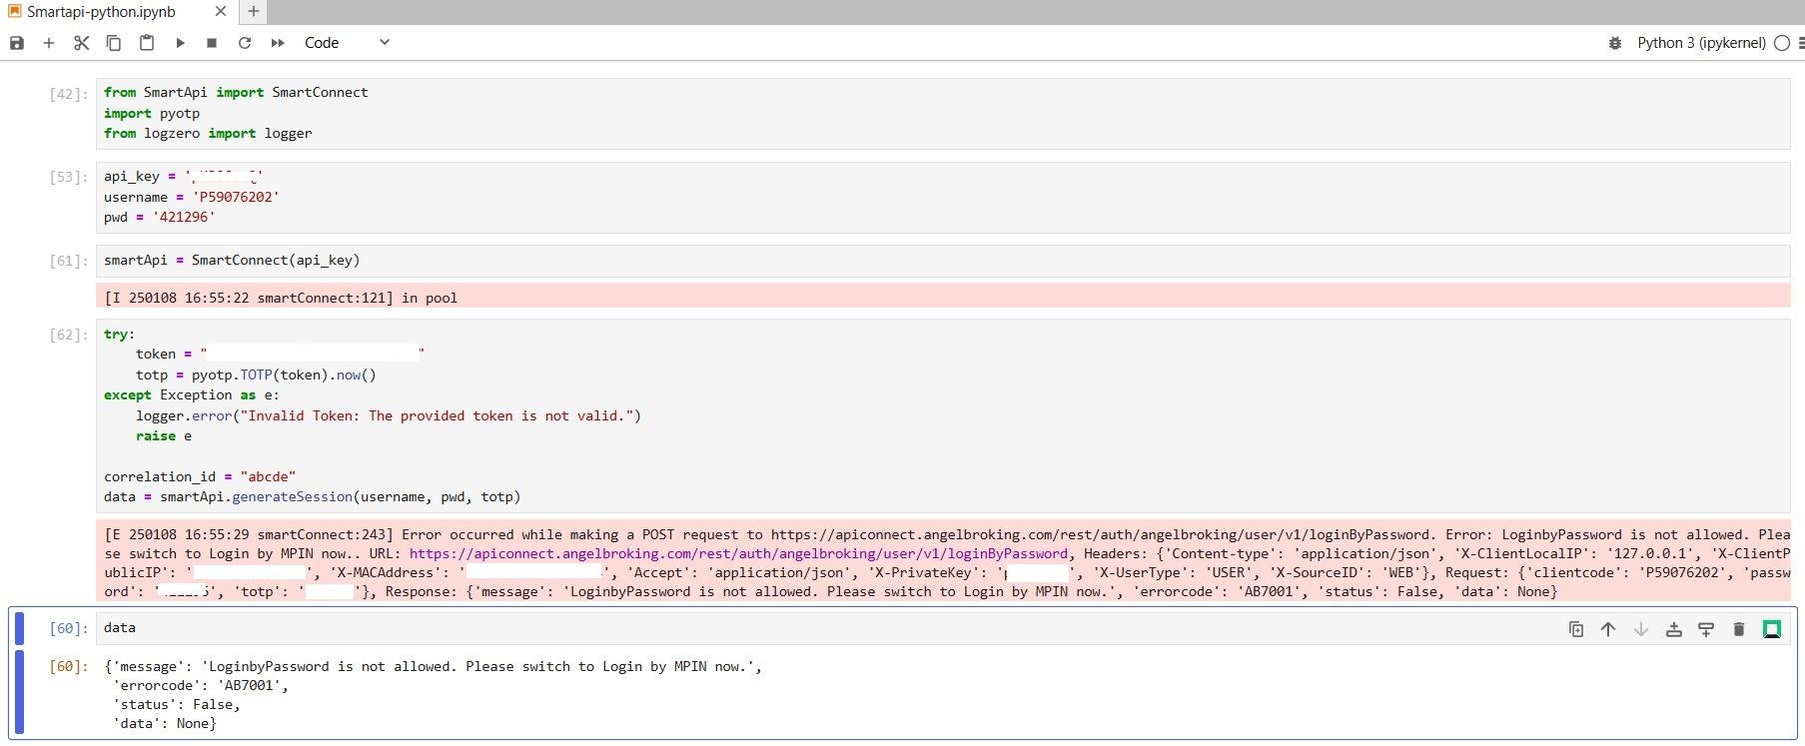Move the active cell up
This screenshot has width=1805, height=746.
pos(1608,629)
